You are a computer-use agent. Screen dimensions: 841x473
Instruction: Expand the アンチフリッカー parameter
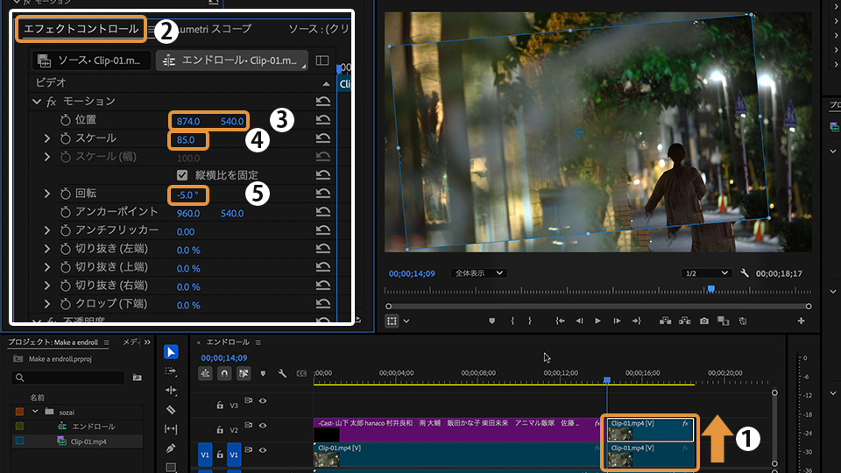[47, 230]
